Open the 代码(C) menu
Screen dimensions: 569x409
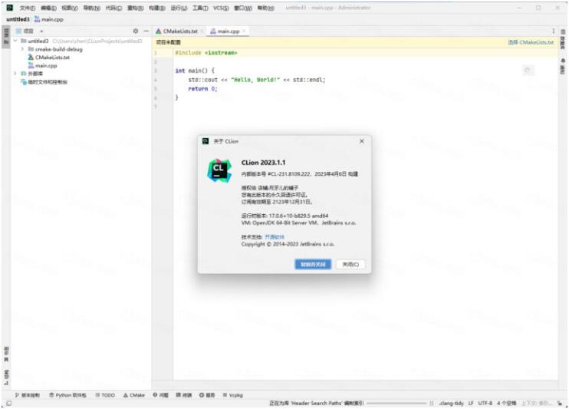(113, 8)
